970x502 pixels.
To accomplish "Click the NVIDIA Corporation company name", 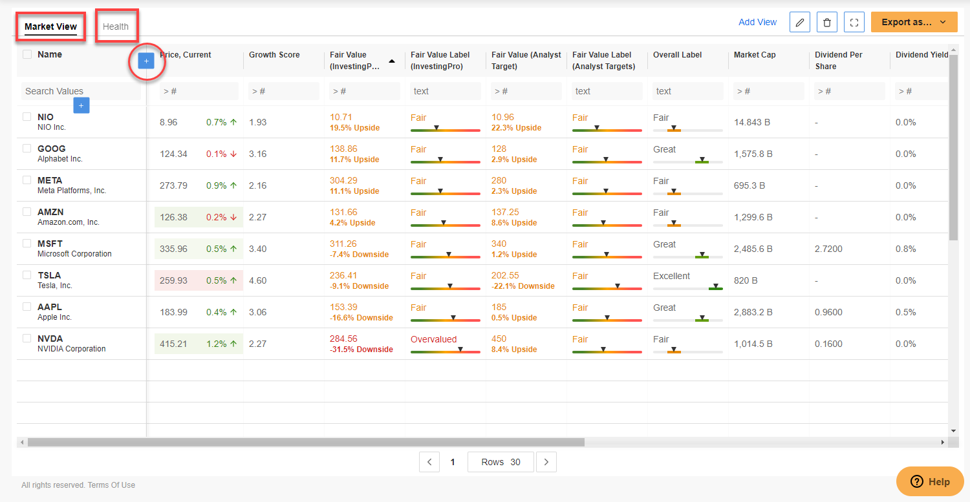I will [x=72, y=349].
